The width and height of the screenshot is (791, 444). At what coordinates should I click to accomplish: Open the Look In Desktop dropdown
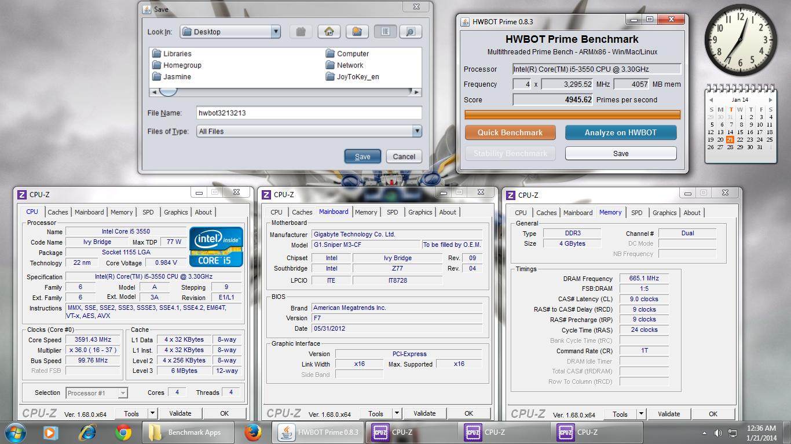pos(276,32)
